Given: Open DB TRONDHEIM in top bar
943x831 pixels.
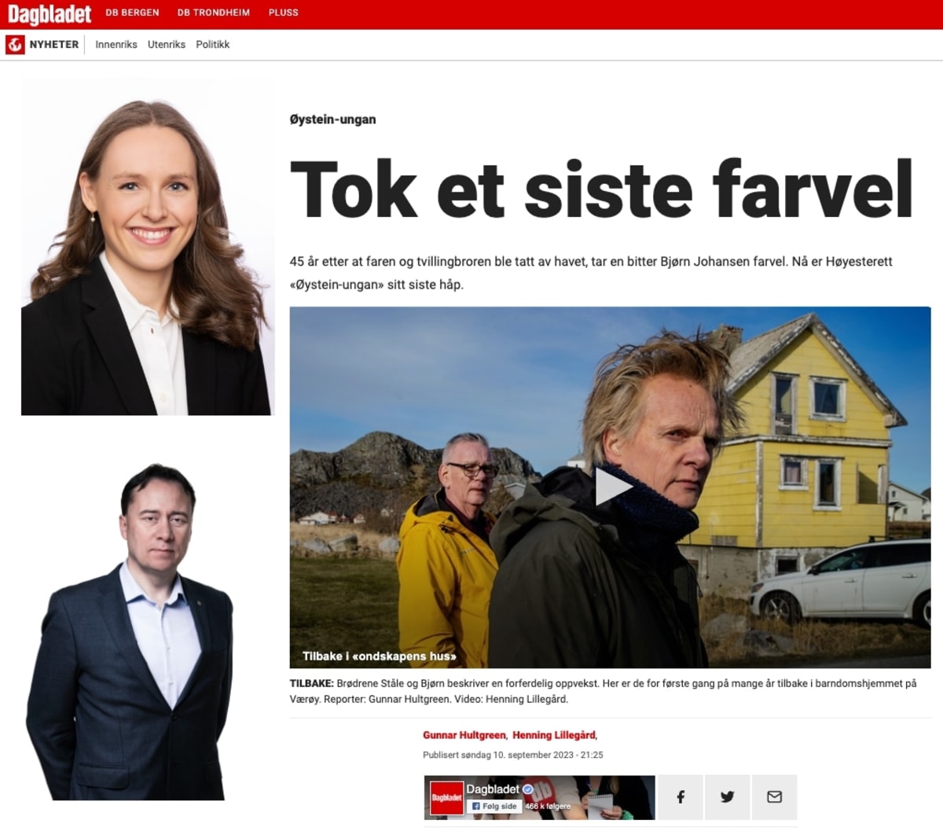Looking at the screenshot, I should 213,13.
